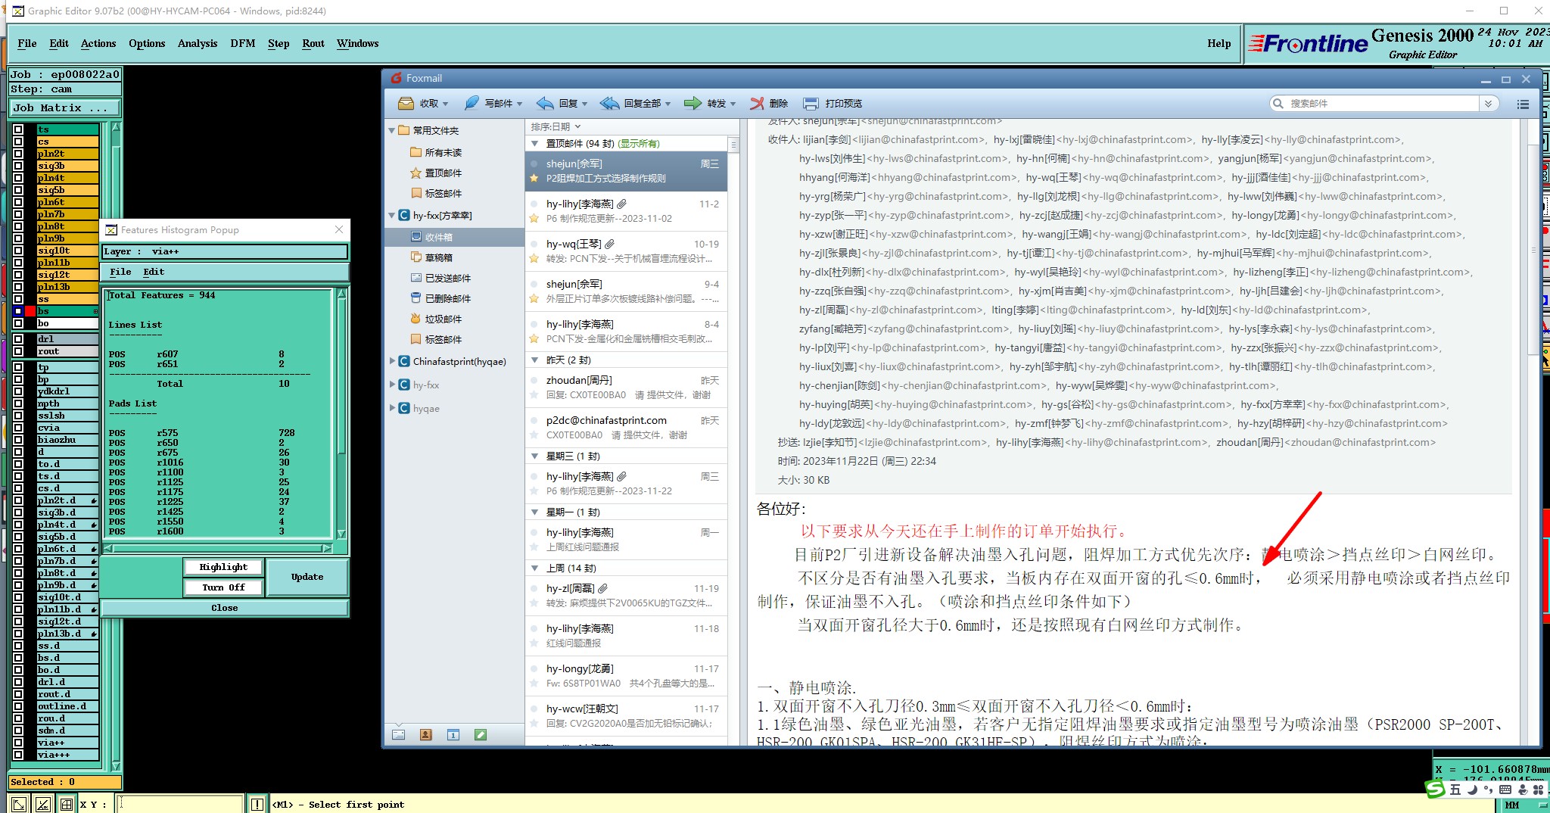Toggle the checkbox for layer outline.d
Image resolution: width=1550 pixels, height=813 pixels.
[18, 706]
